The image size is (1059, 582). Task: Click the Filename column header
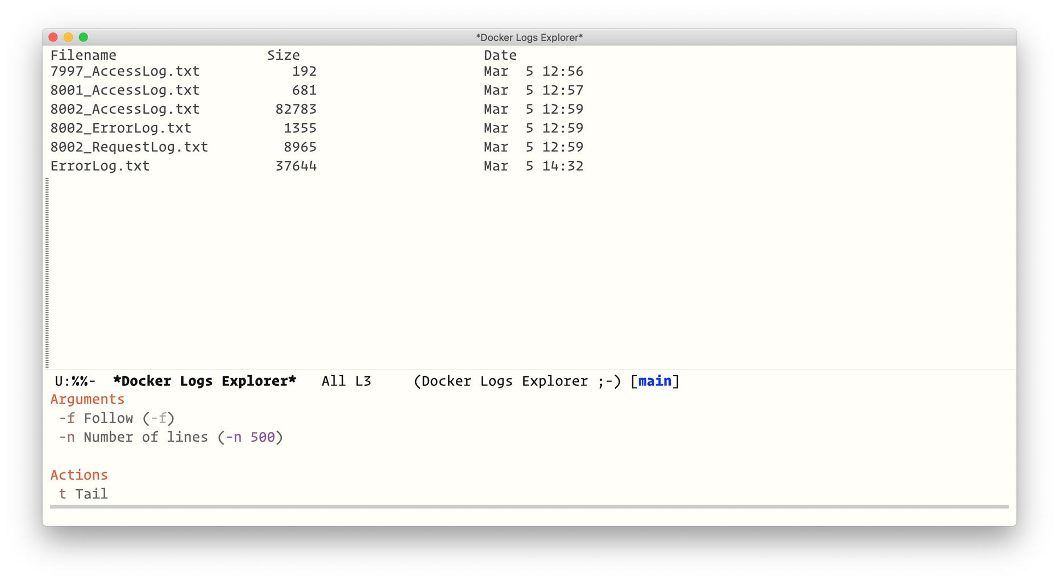(84, 55)
